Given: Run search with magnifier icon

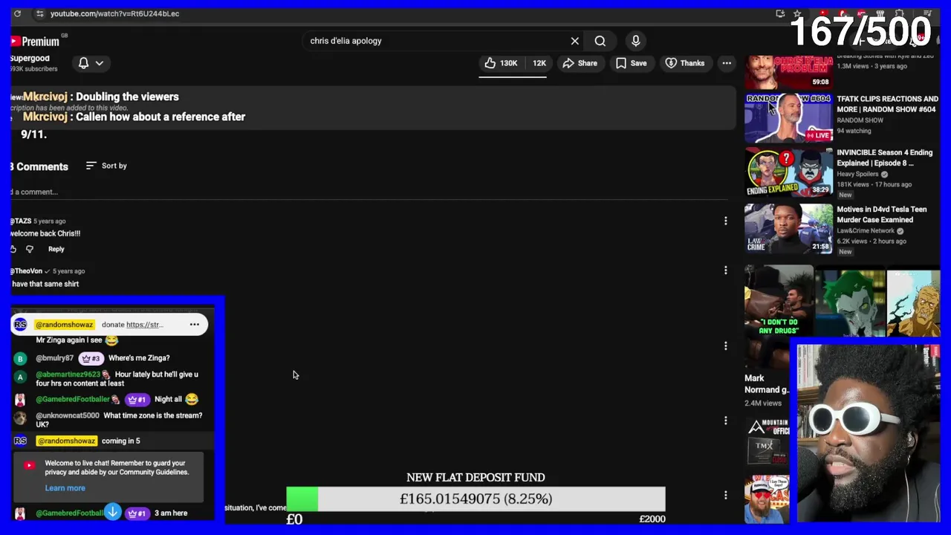Looking at the screenshot, I should click(x=600, y=41).
